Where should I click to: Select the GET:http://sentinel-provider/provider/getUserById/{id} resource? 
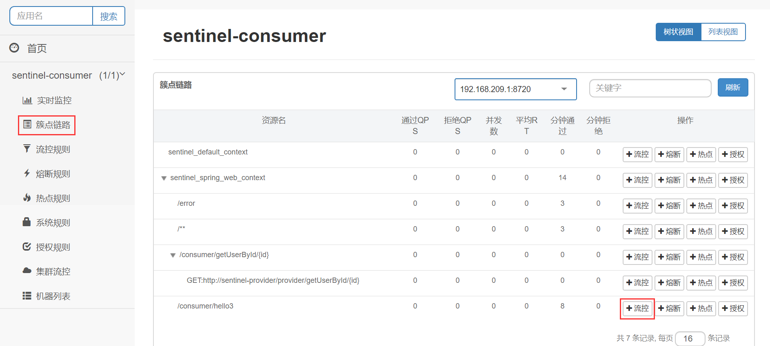coord(273,280)
